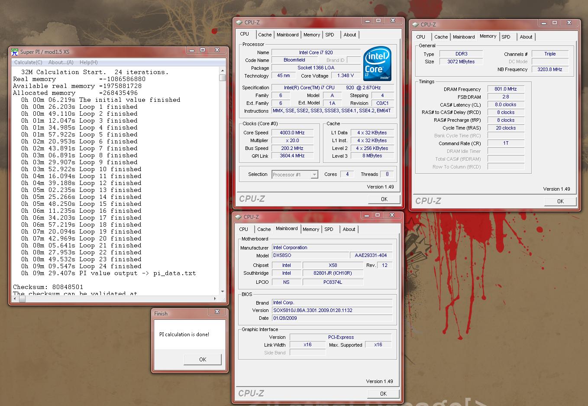
Task: Open the About...(A) menu in Super PI
Action: (61, 62)
